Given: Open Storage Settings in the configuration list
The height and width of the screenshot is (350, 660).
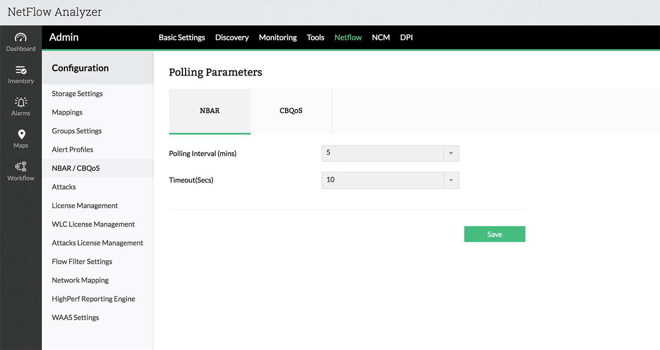Looking at the screenshot, I should click(77, 93).
